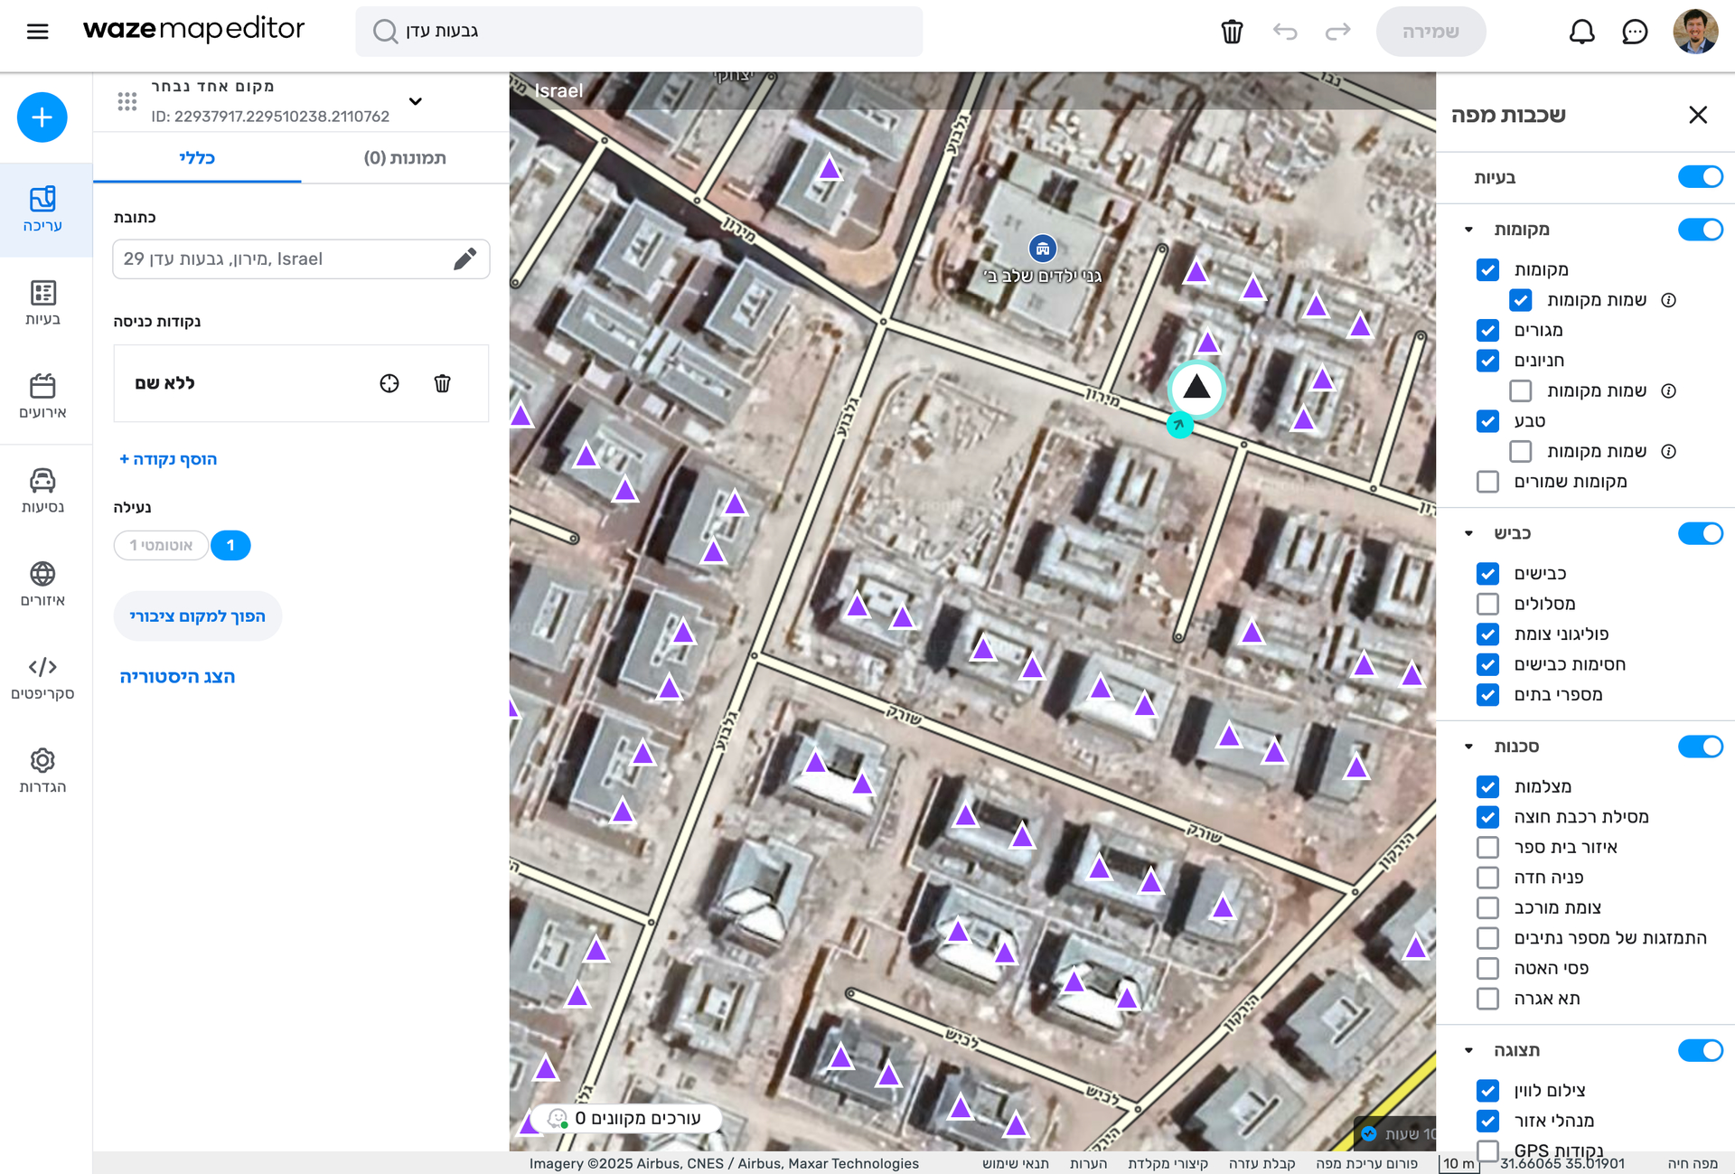Viewport: 1735px width, 1174px height.
Task: Click the pencil edit address icon
Action: [464, 259]
